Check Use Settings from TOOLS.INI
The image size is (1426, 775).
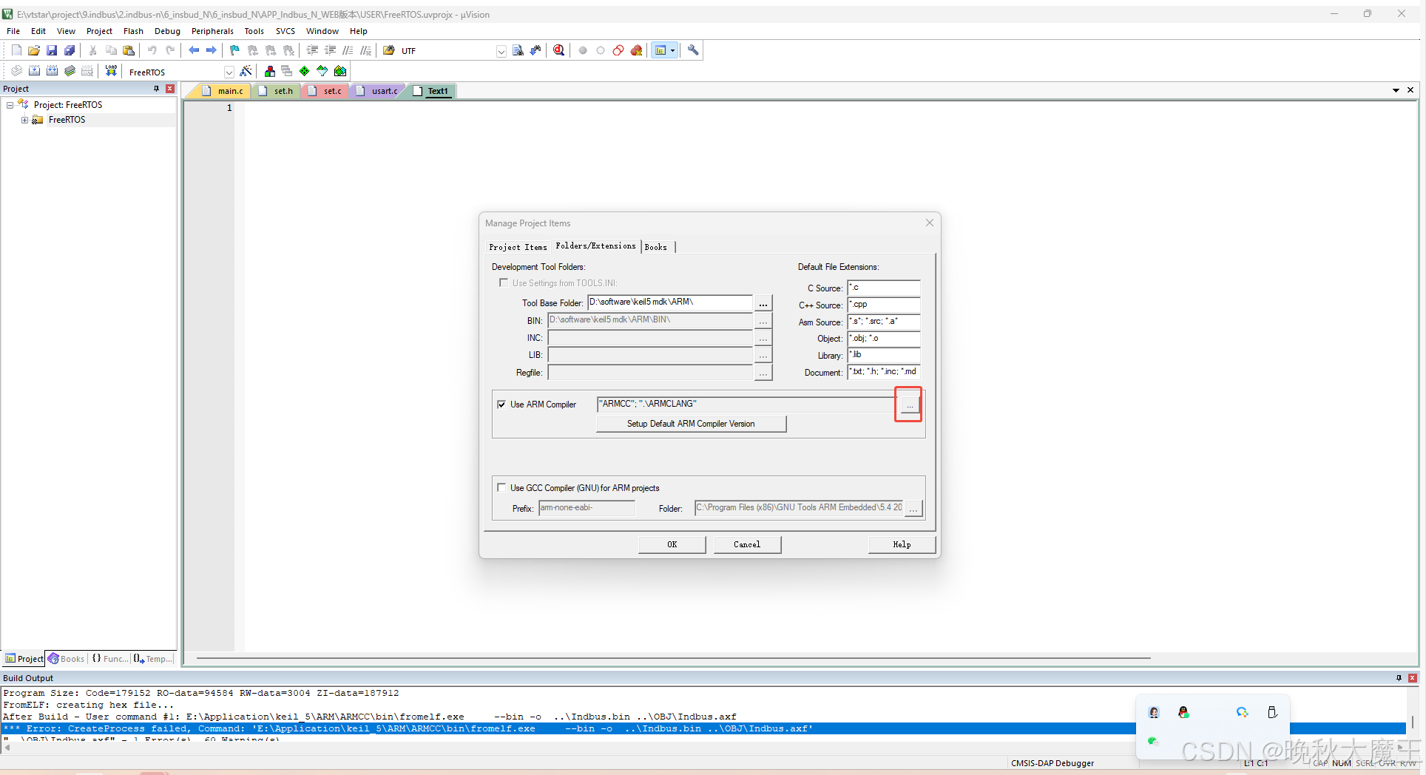click(x=504, y=282)
